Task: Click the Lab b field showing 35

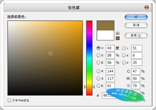Action: 137,63
